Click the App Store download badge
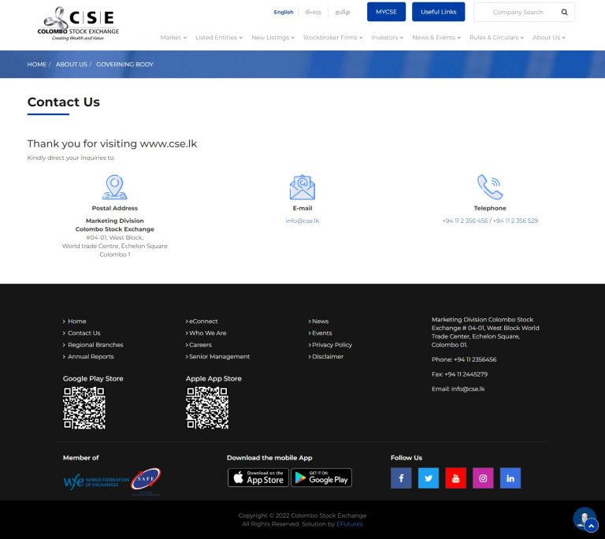This screenshot has height=539, width=605. [258, 478]
